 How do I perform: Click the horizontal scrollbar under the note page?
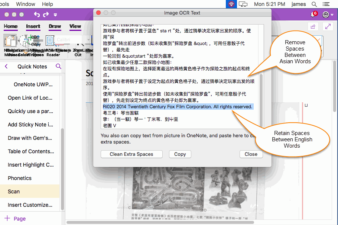(x=160, y=222)
